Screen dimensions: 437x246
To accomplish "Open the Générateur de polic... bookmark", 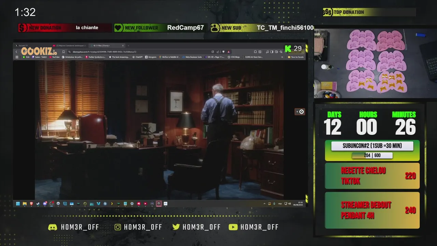I will (x=72, y=57).
